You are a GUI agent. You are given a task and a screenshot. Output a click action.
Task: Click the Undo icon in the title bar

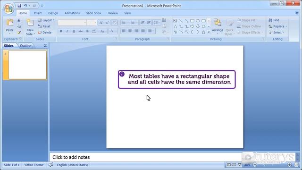click(x=25, y=6)
